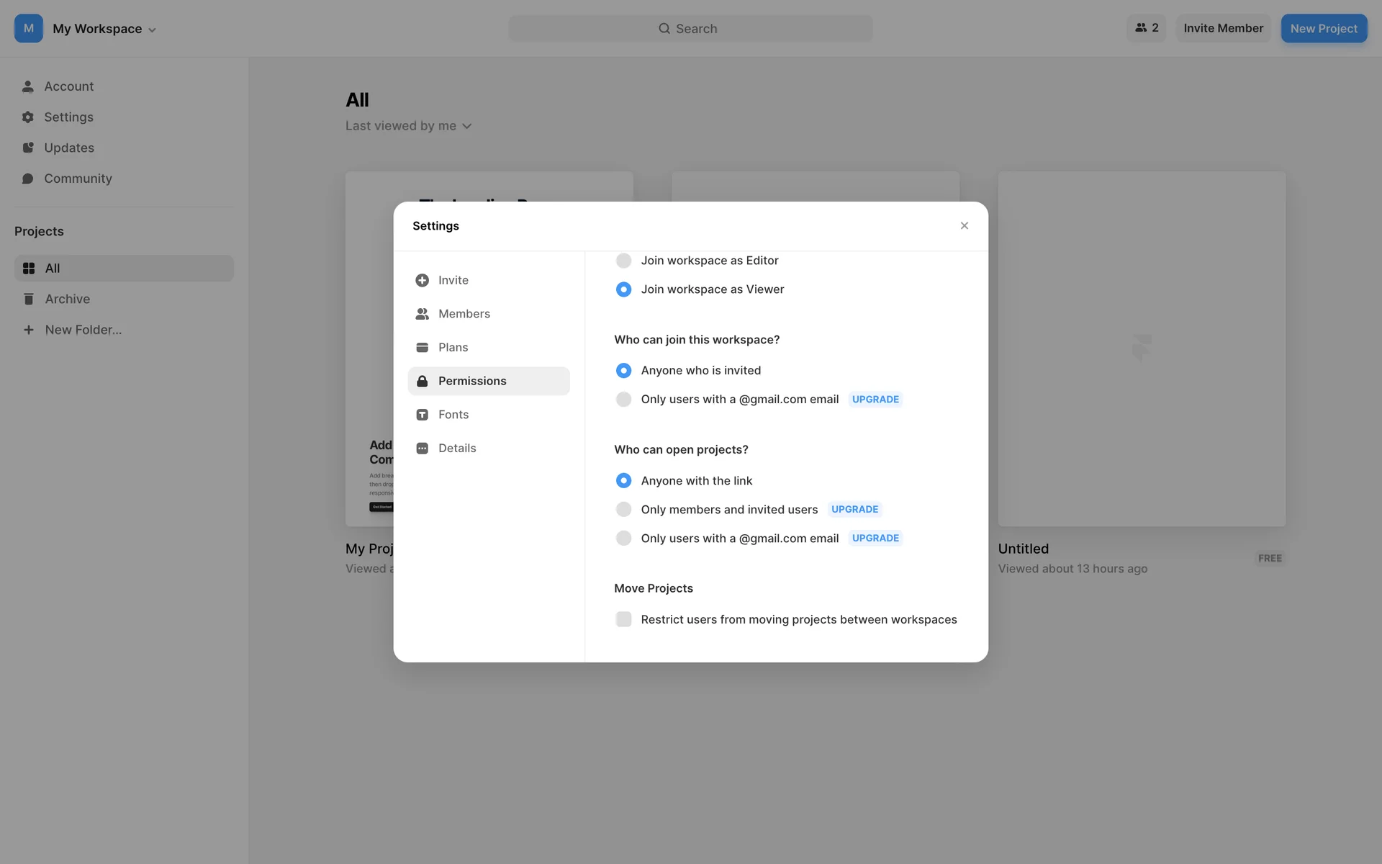The width and height of the screenshot is (1382, 864).
Task: Click the Archive trash icon in sidebar
Action: (x=29, y=299)
